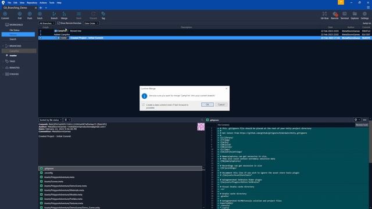Toggle Show Remote Branches checkbox
372x209 pixels.
coord(59,23)
